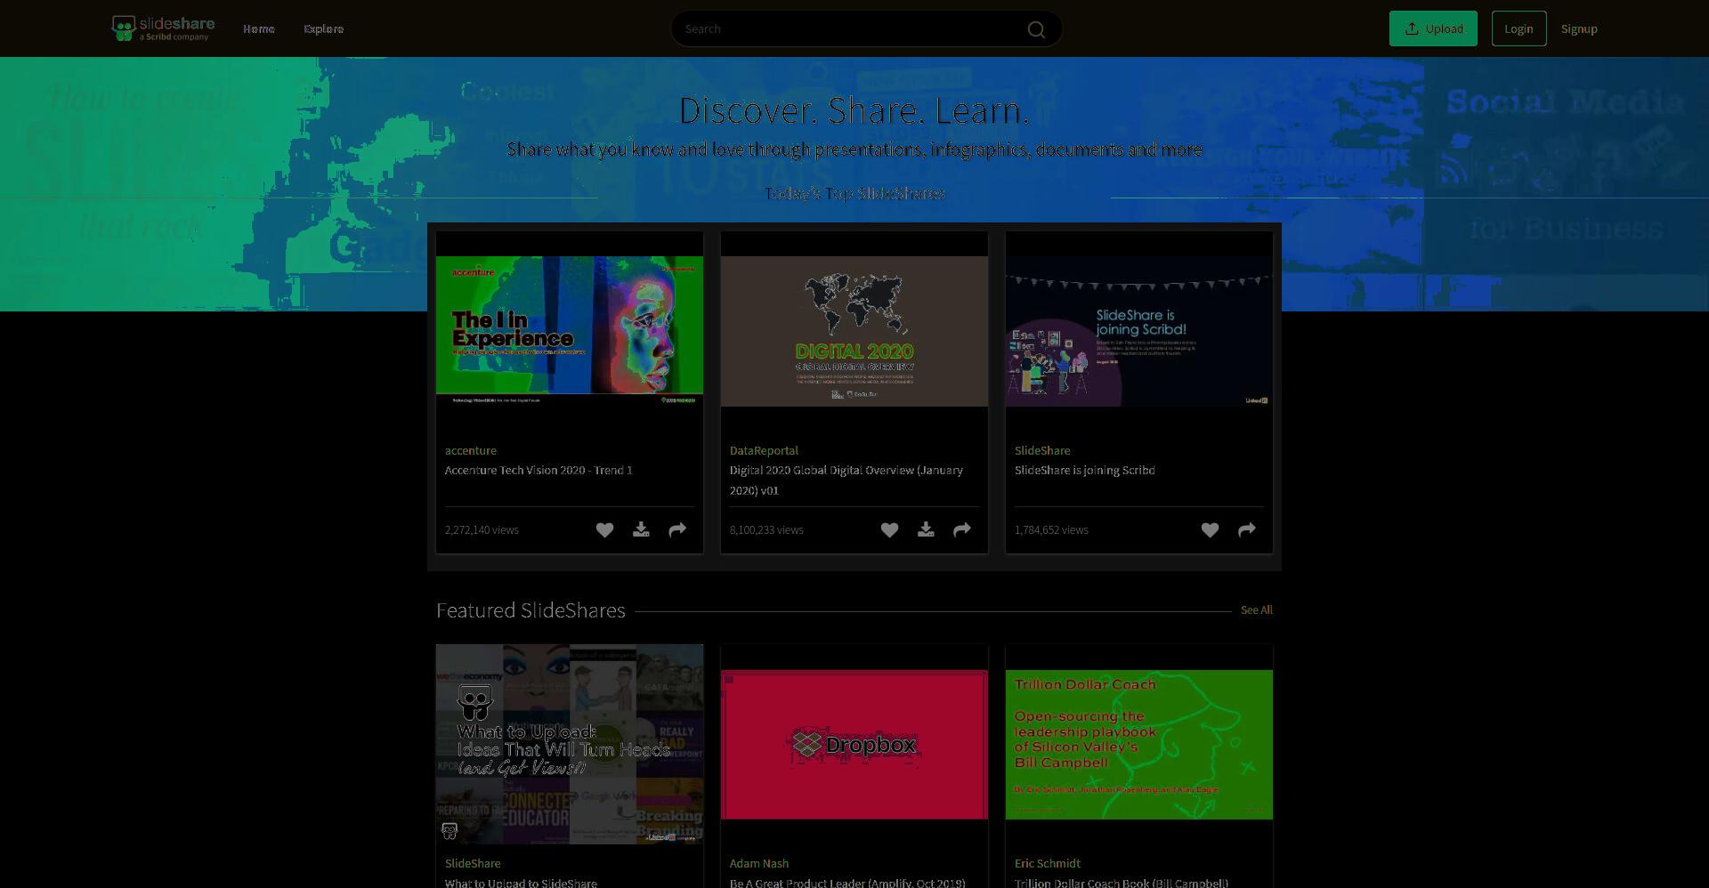
Task: Open the Adam Nash author link
Action: point(759,864)
